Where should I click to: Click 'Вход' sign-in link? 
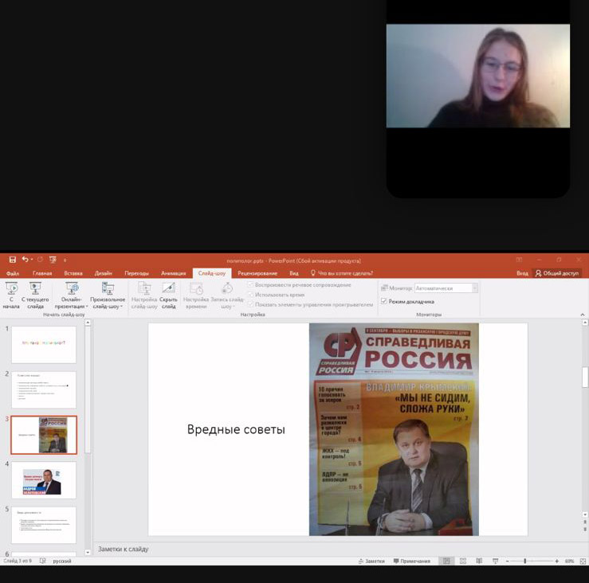522,273
